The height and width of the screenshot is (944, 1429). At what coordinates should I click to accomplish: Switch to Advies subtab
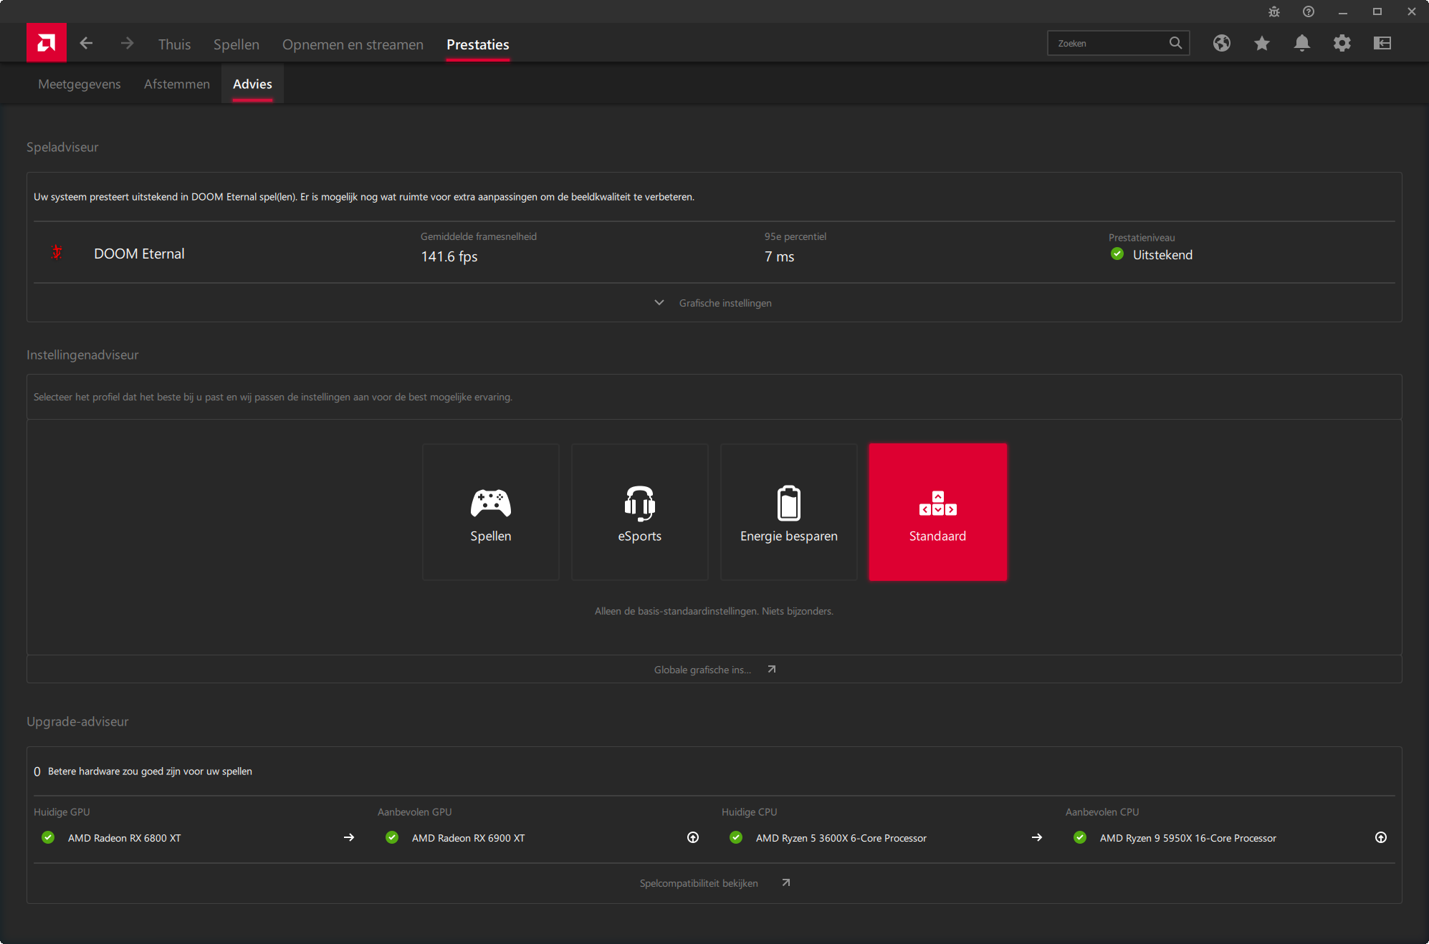click(252, 84)
